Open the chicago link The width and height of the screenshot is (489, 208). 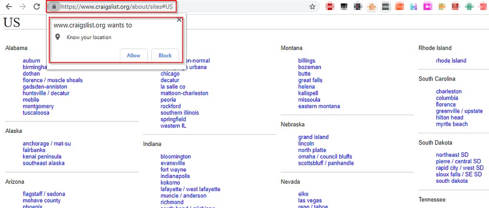[170, 74]
